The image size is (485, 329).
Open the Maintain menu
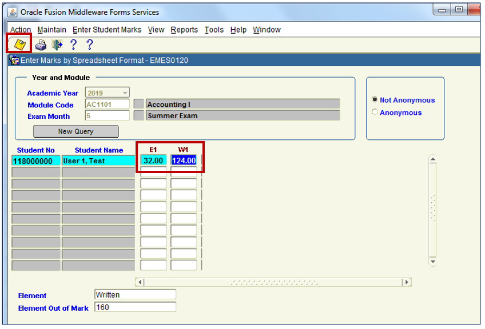point(51,30)
